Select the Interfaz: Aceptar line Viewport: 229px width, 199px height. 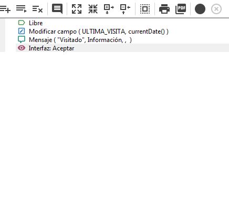click(x=122, y=48)
